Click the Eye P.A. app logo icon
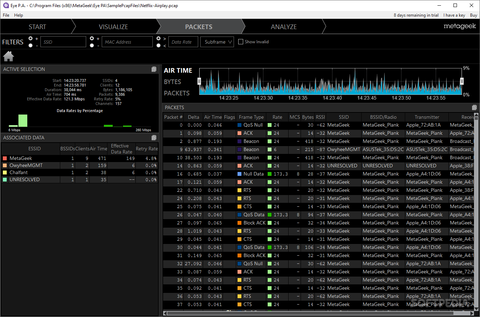The image size is (480, 317). [6, 5]
